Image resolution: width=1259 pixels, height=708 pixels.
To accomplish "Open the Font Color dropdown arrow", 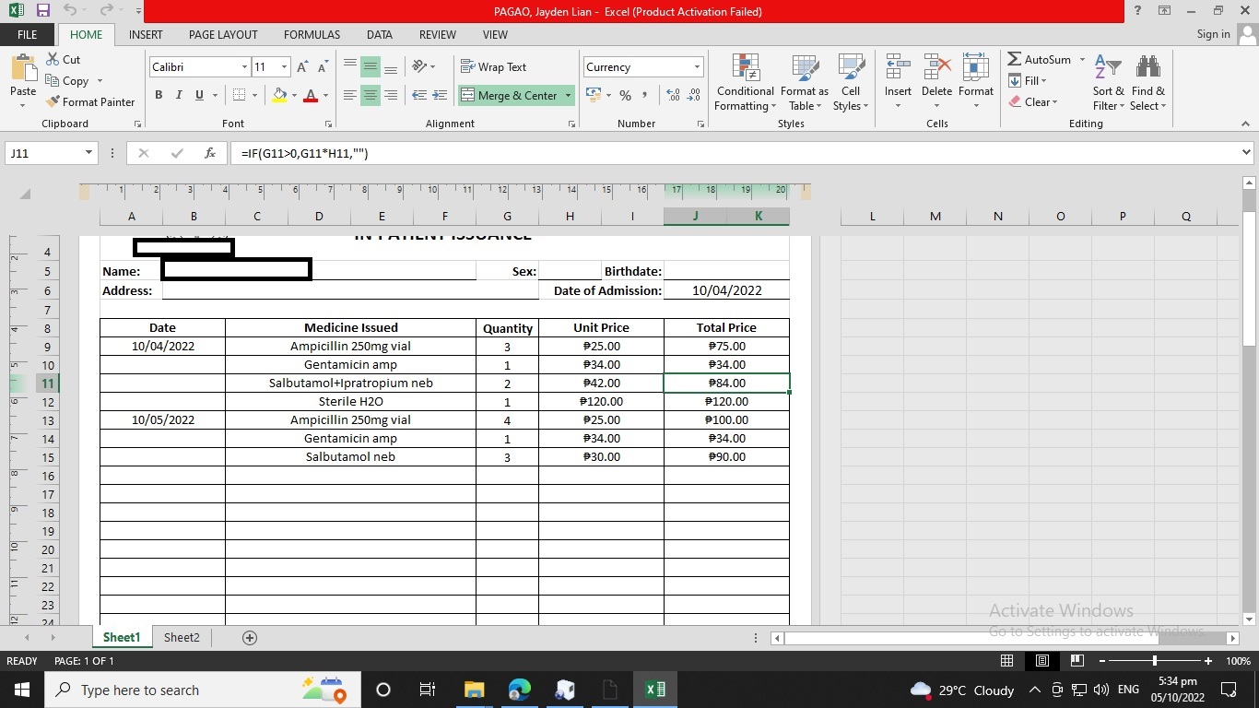I will (325, 95).
